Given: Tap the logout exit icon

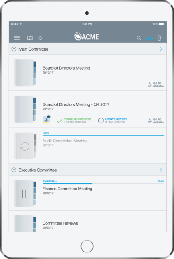Looking at the screenshot, I should coord(159,38).
